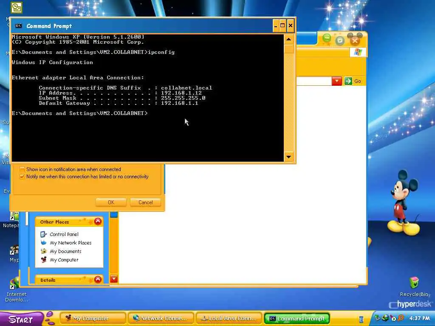Open My Documents in Other Places
Image resolution: width=435 pixels, height=326 pixels.
(65, 251)
